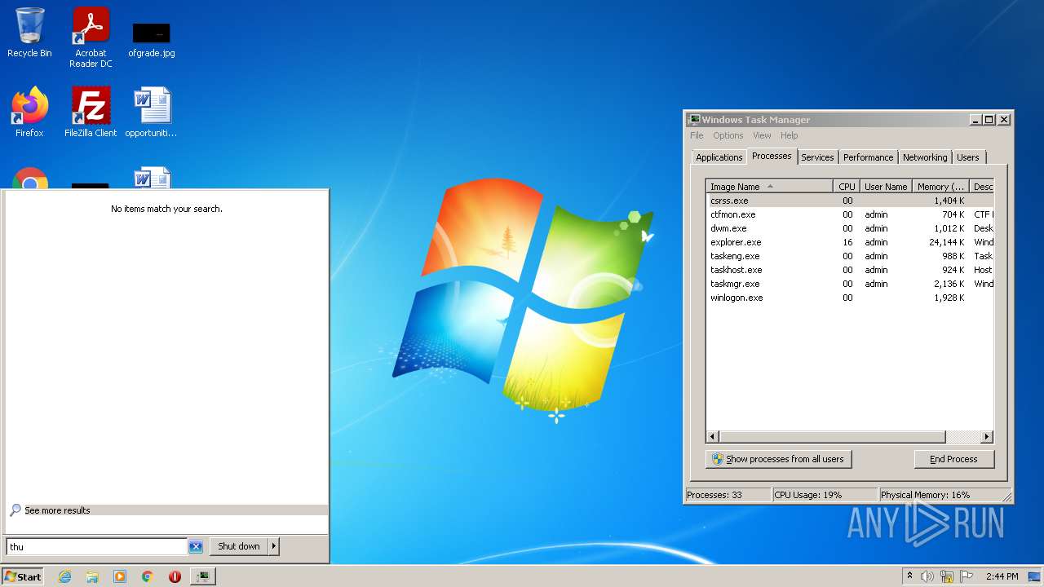Screen dimensions: 1044x587
Task: Click the Shut down button
Action: pyautogui.click(x=239, y=546)
